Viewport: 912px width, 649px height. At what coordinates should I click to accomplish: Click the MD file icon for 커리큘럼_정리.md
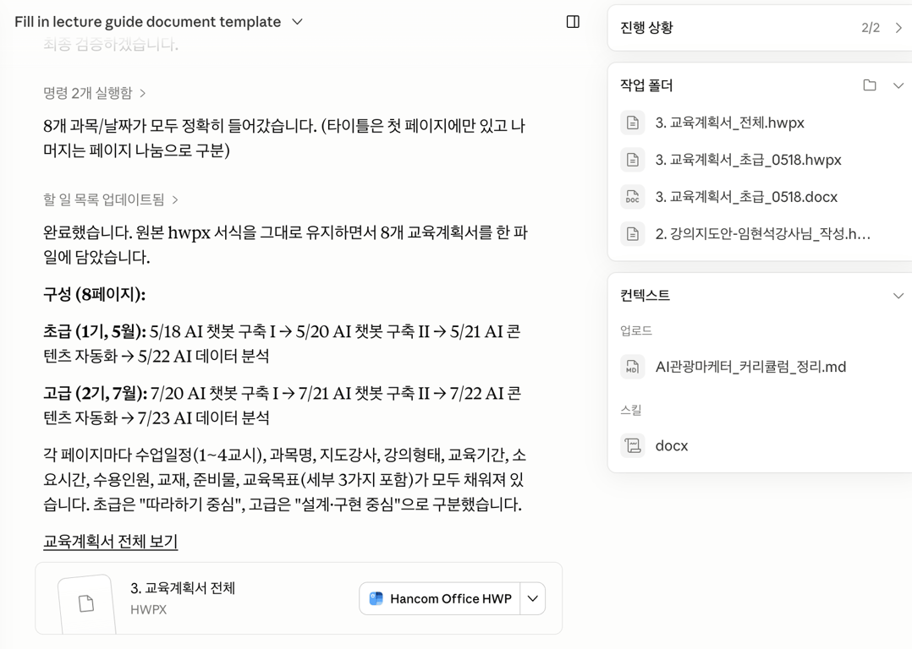632,367
